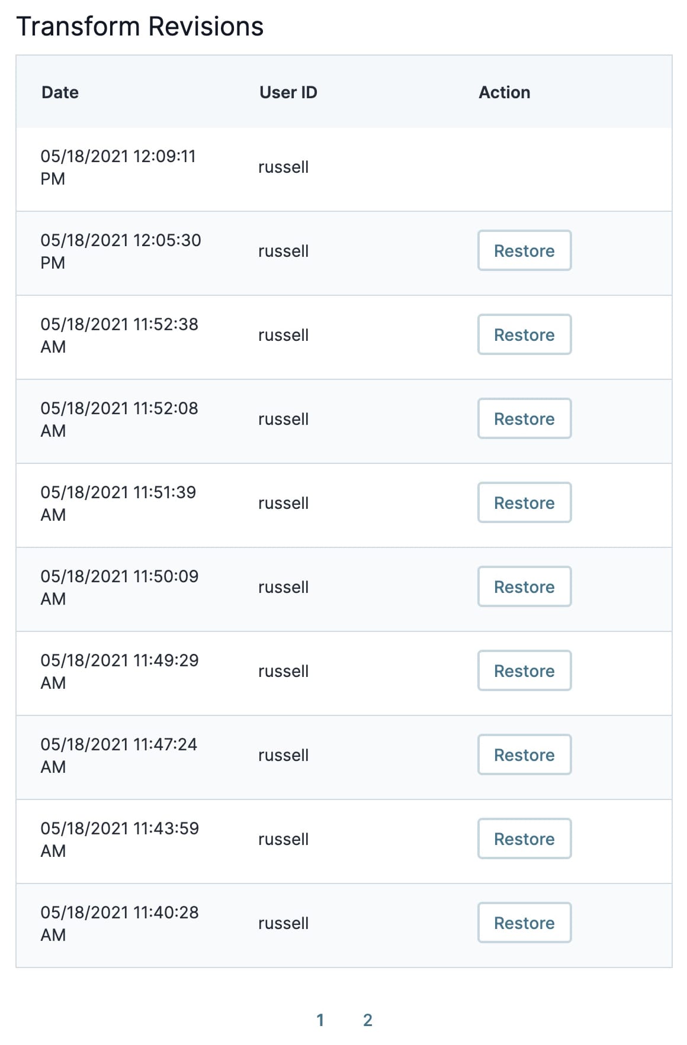Viewport: 687px width, 1045px height.
Task: Click the Date column header
Action: (x=60, y=92)
